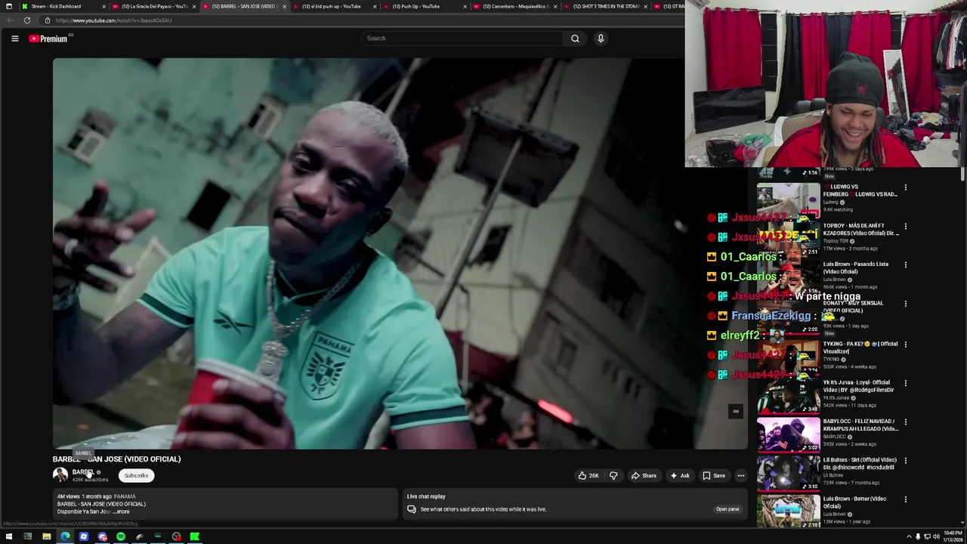Image resolution: width=967 pixels, height=544 pixels.
Task: Open options menu for TYKING - PA KE?
Action: click(x=905, y=344)
